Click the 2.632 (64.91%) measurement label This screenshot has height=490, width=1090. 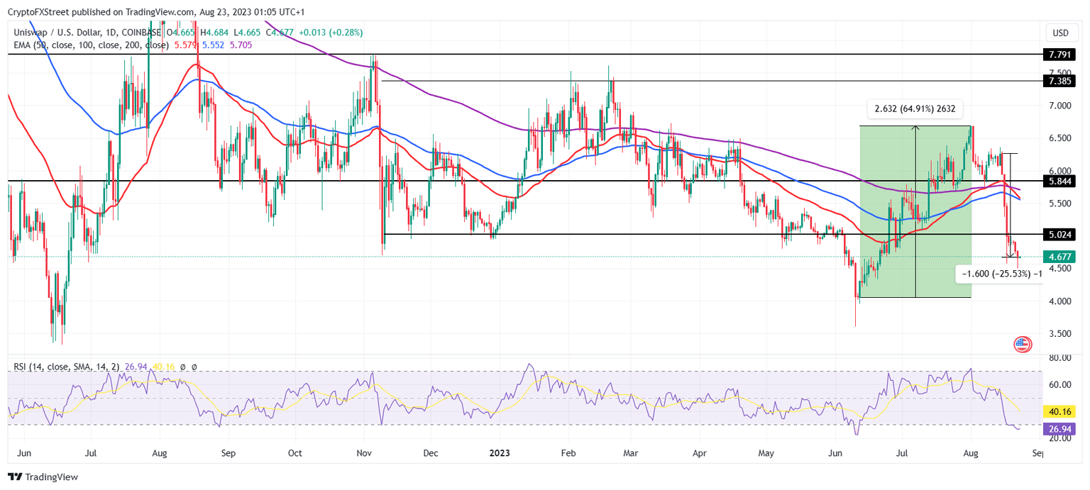coord(915,108)
